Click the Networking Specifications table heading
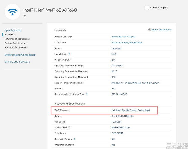 coord(69,104)
